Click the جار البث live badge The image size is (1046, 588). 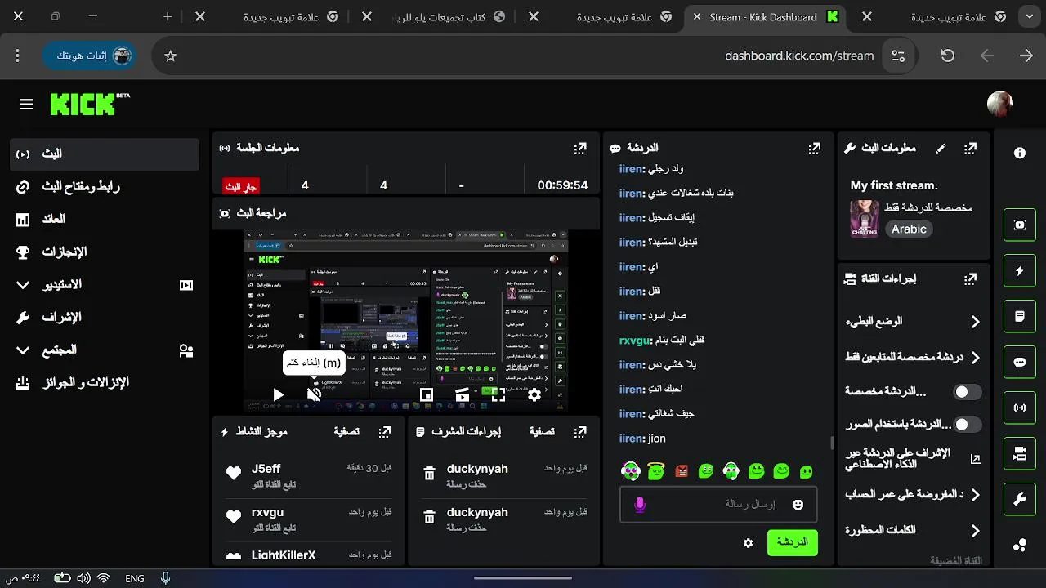click(241, 186)
